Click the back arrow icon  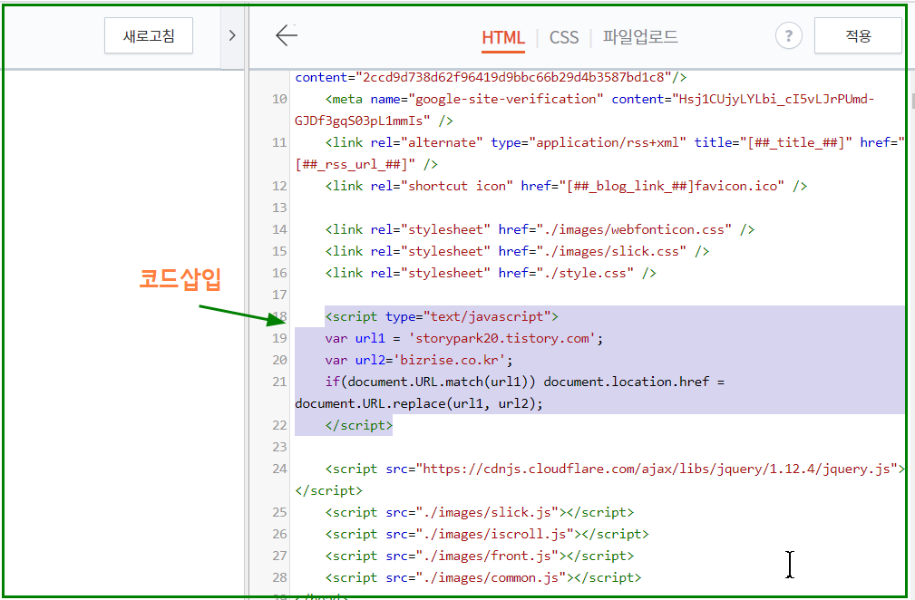[287, 35]
